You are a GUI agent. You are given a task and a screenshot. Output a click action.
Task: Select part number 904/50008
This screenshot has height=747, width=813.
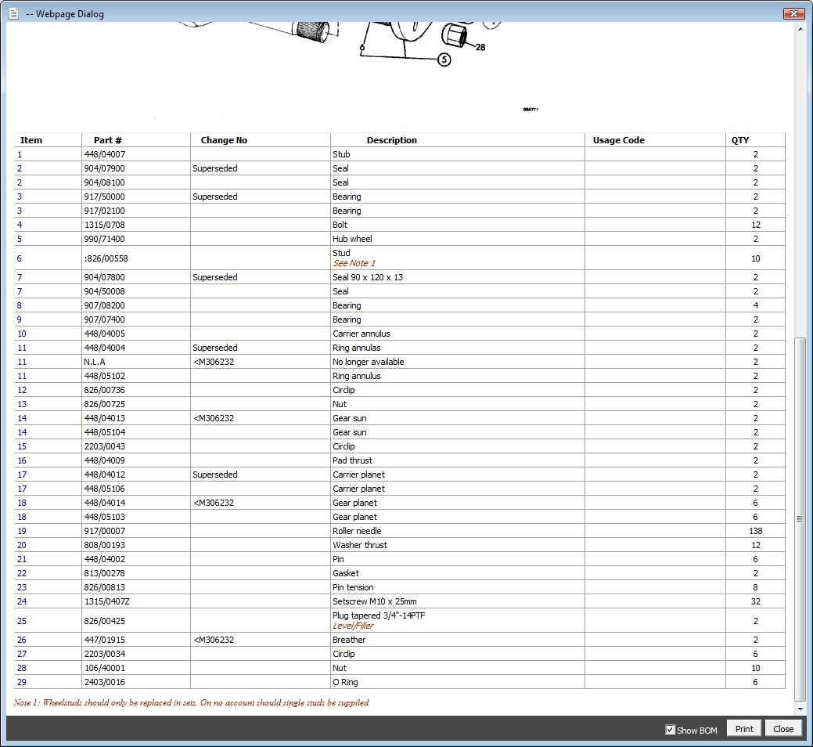click(x=104, y=291)
